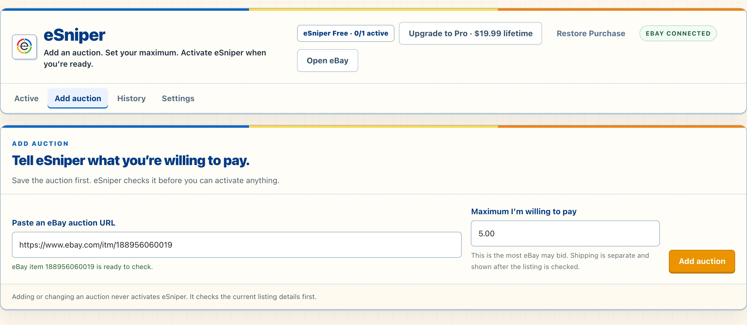Viewport: 747px width, 325px height.
Task: Click the maximum price input showing 5.00
Action: pos(565,233)
